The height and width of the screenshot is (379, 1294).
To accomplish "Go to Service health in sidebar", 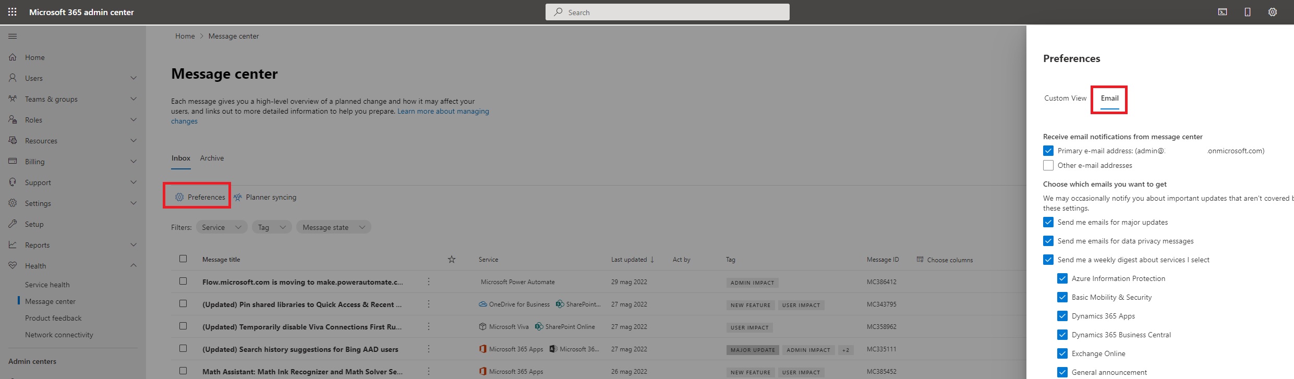I will pos(47,285).
